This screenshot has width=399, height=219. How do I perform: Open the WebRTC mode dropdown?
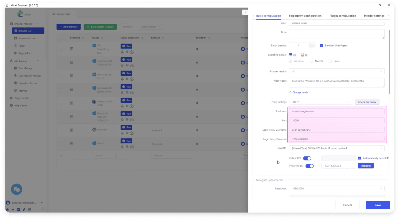(337, 148)
